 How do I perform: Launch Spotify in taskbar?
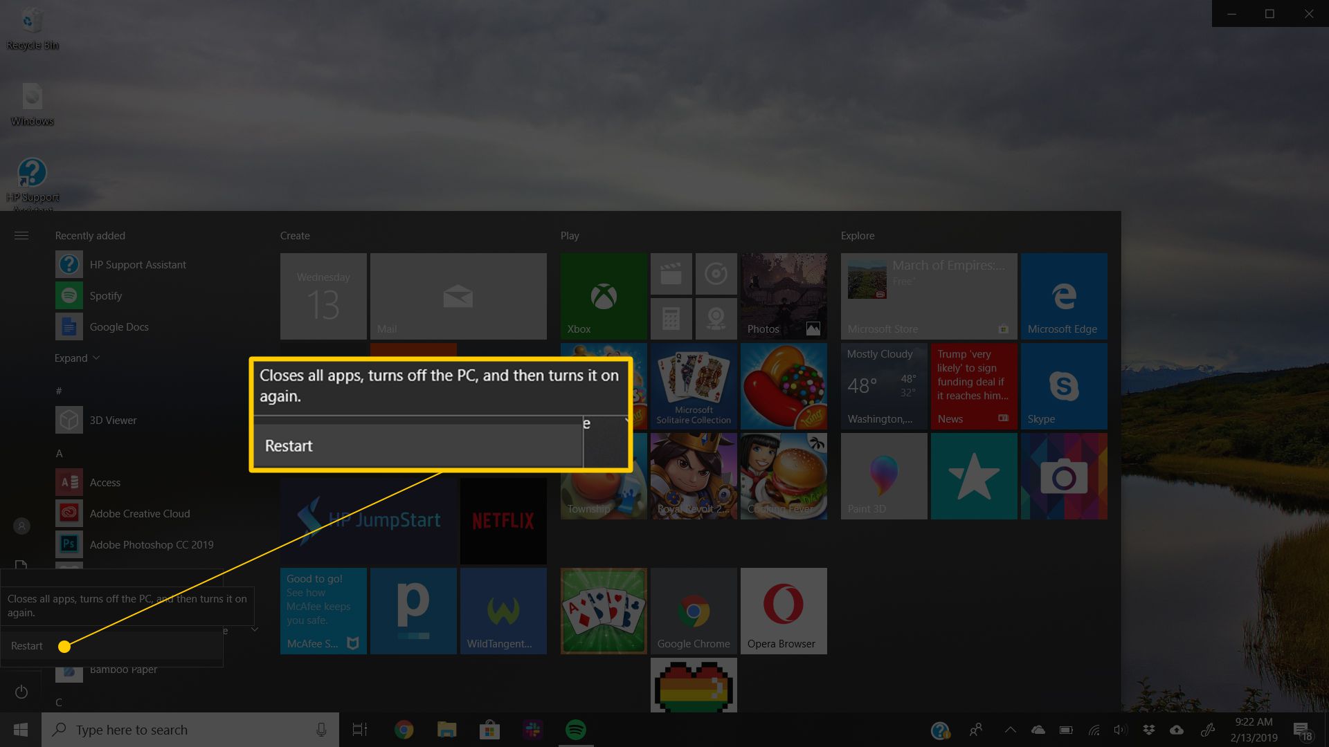coord(576,729)
